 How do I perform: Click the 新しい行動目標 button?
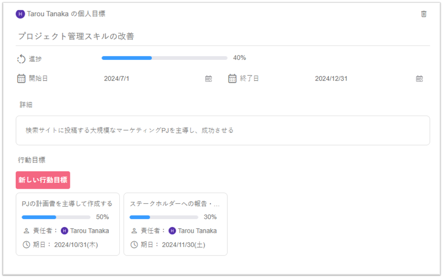(43, 180)
